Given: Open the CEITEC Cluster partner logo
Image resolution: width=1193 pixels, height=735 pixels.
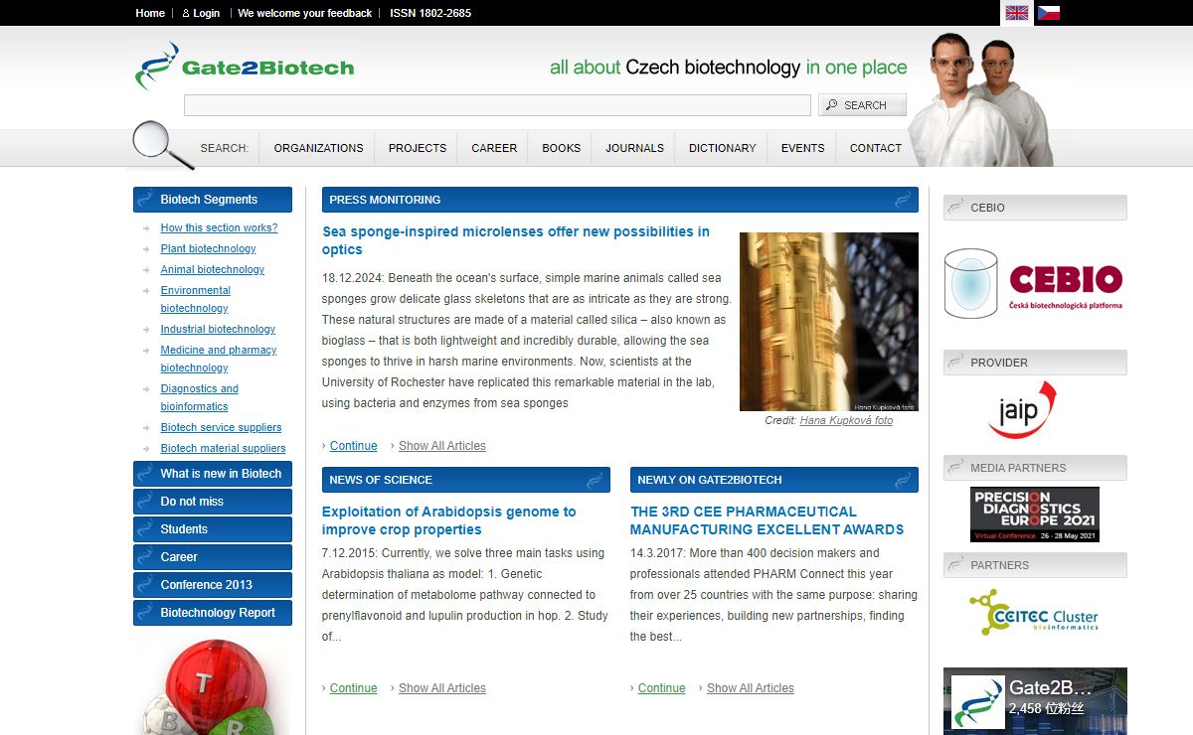Looking at the screenshot, I should click(1034, 612).
